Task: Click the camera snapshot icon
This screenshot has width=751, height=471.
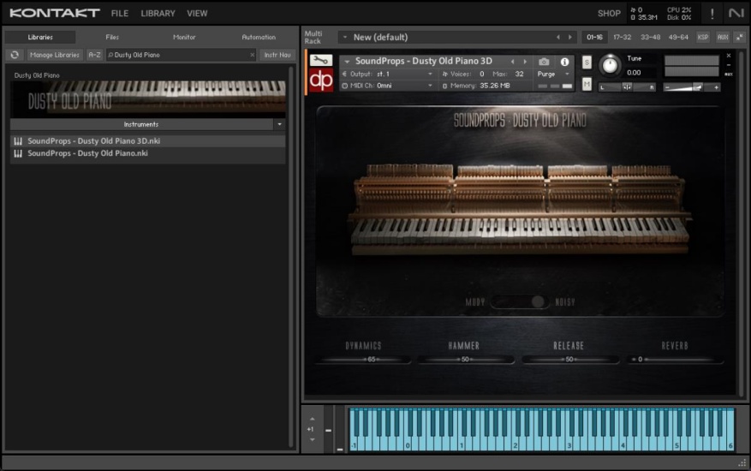Action: pos(544,62)
